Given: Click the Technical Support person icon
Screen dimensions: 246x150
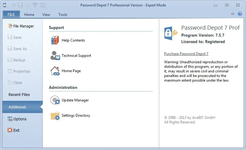Looking at the screenshot, I should pyautogui.click(x=55, y=56).
